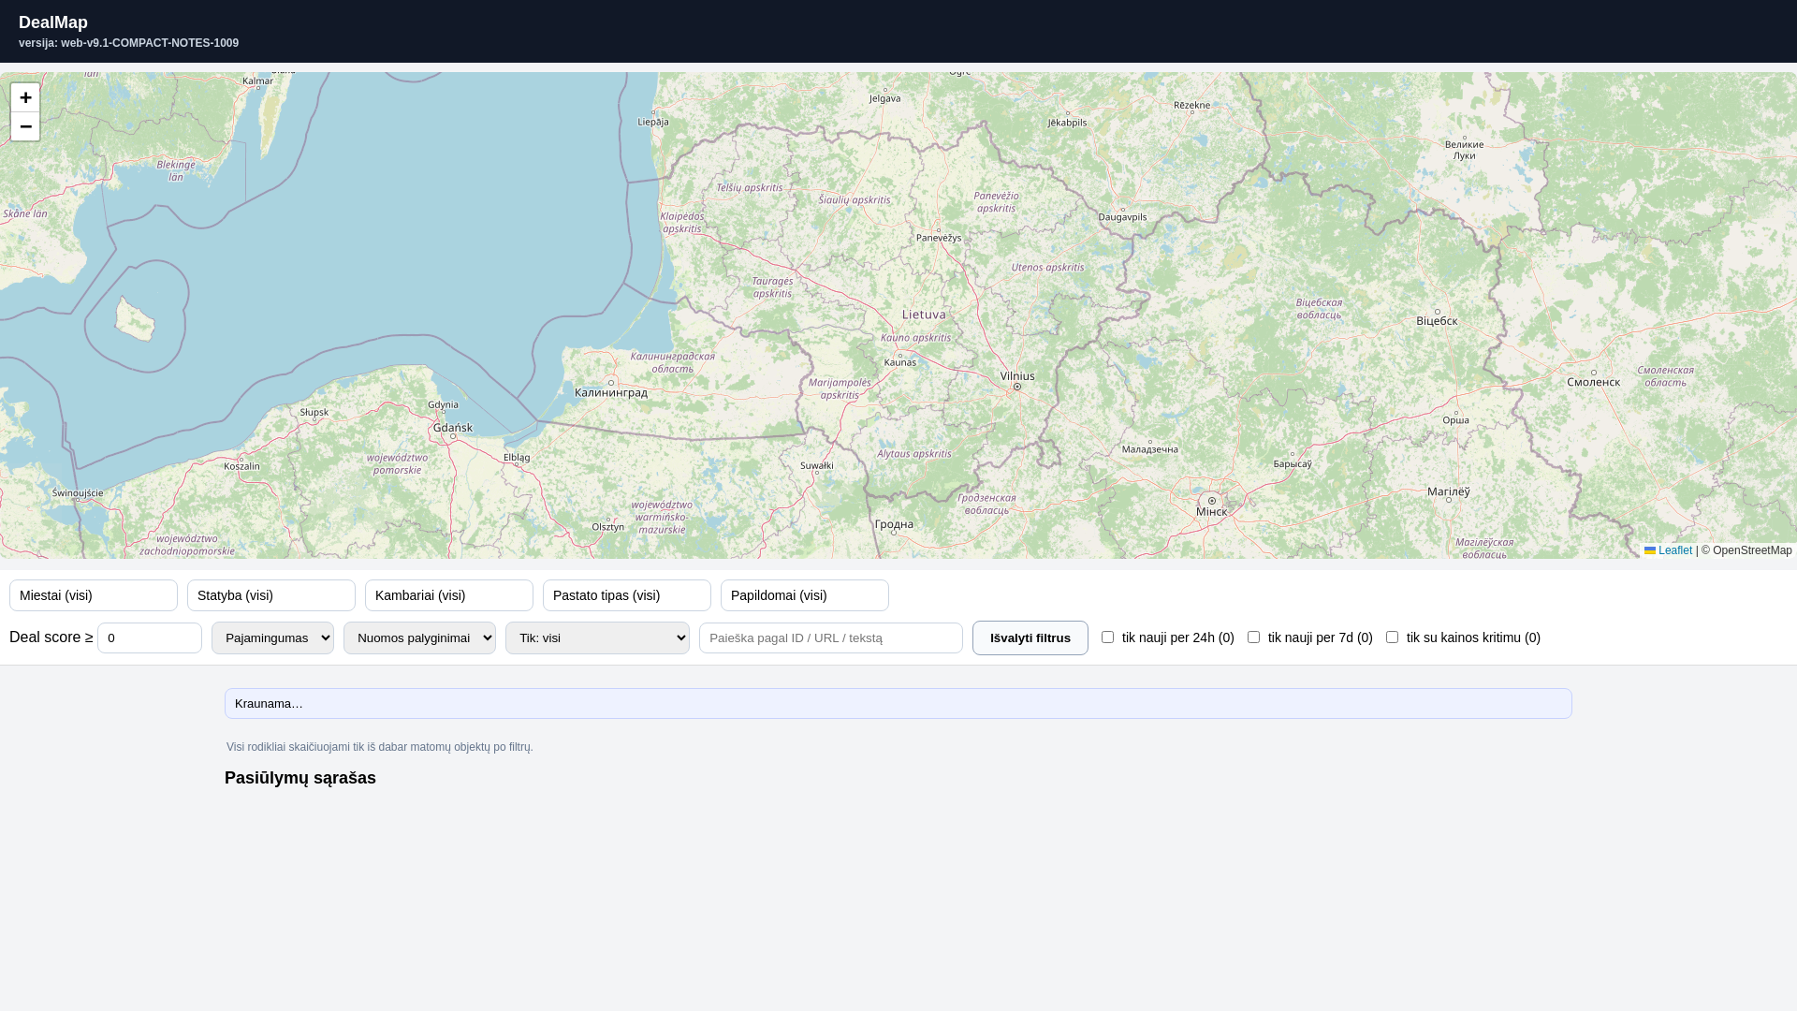Screen dimensions: 1797x1011
Task: Click the Vilnius city marker on map
Action: 1017,387
